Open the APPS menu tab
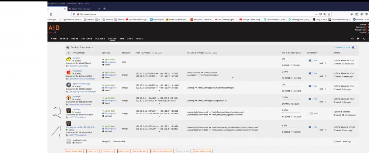 click(130, 39)
